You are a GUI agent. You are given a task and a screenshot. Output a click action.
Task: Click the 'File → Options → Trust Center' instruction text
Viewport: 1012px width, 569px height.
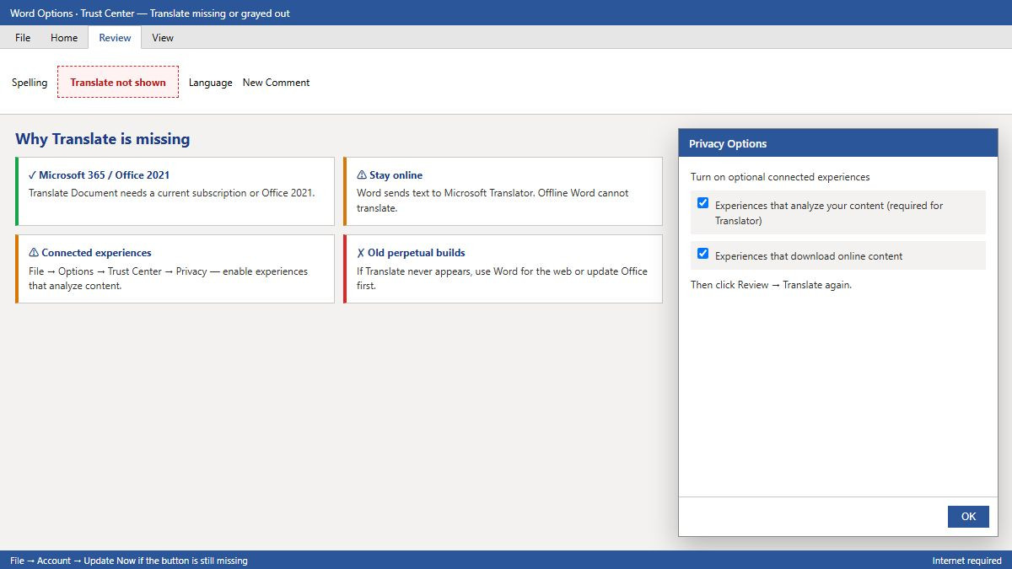tap(169, 278)
